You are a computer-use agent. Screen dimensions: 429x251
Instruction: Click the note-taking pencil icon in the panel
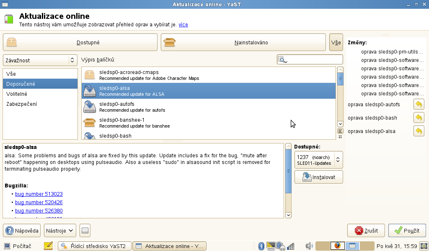click(x=48, y=246)
